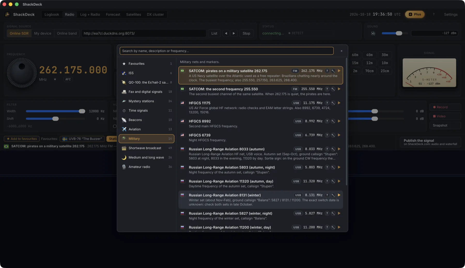Tune to HFGCS 8992 with its play arrow
465x268 pixels.
click(339, 121)
